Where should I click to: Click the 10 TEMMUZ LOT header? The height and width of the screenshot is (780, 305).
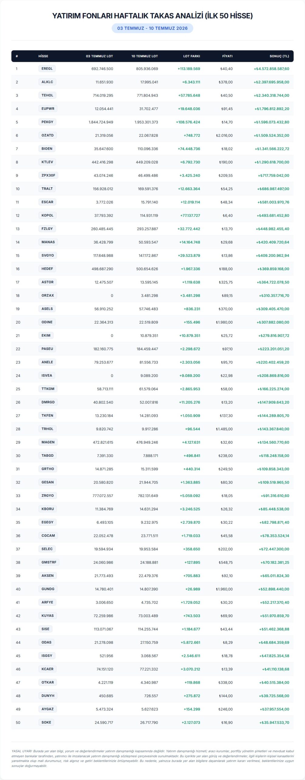pyautogui.click(x=145, y=56)
